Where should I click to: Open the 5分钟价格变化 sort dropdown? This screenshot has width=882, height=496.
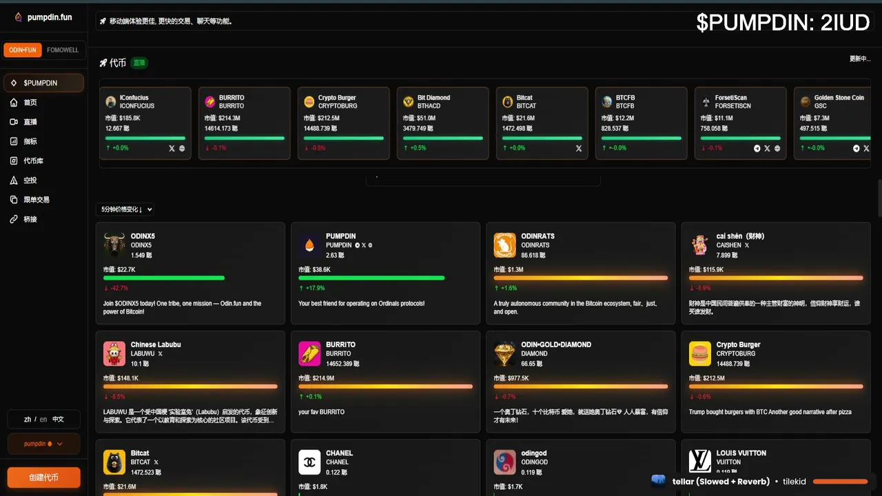point(126,209)
